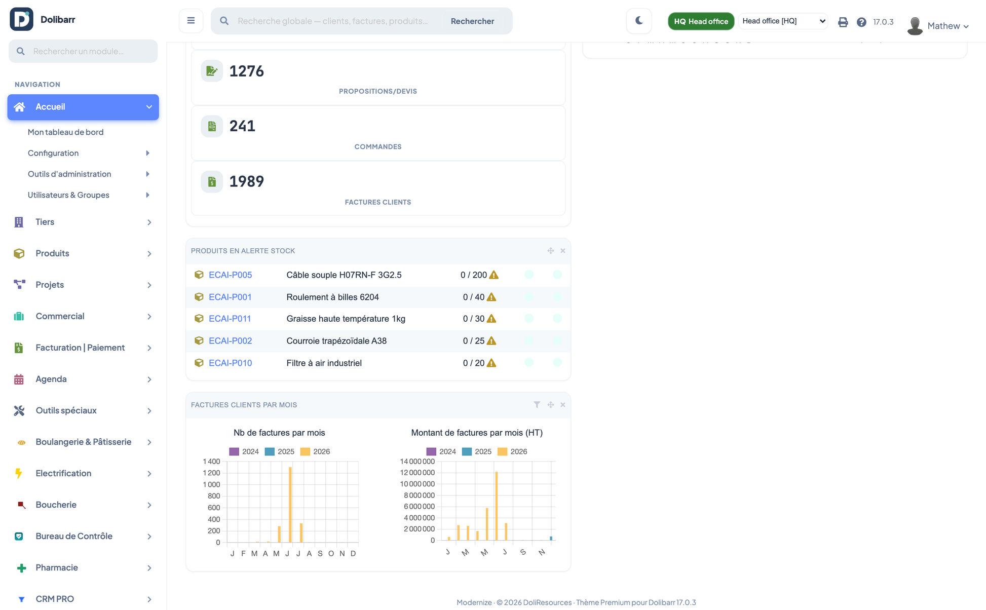Click the Pharmacie green cross icon
The height and width of the screenshot is (610, 986).
coord(21,568)
